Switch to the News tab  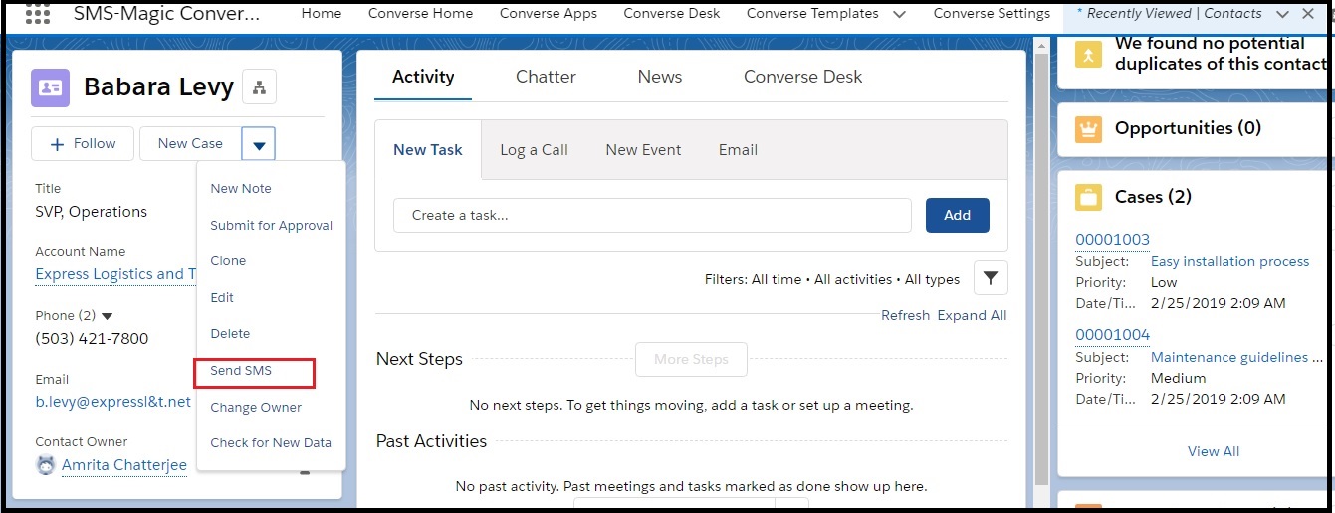point(660,77)
